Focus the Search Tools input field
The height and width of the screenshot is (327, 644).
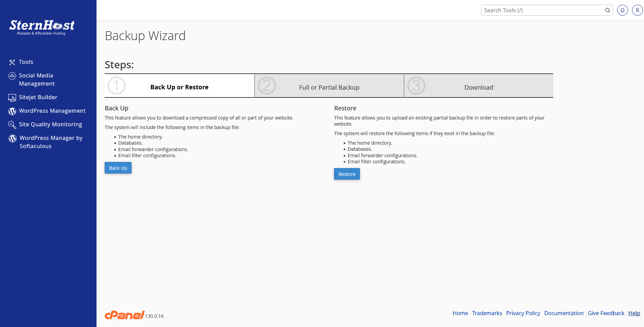click(x=542, y=10)
